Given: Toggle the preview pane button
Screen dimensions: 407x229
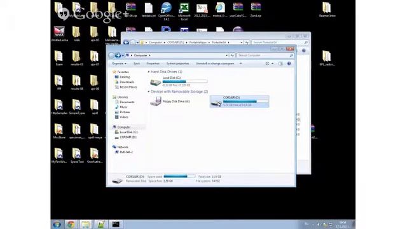Looking at the screenshot, I should 280,64.
